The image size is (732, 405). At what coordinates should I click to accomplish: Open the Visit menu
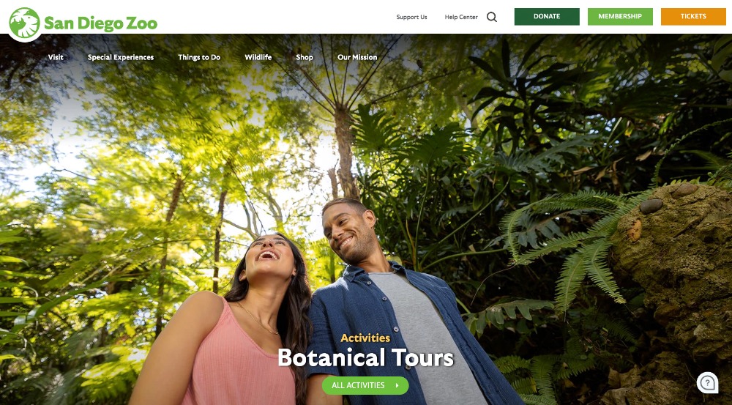[56, 57]
